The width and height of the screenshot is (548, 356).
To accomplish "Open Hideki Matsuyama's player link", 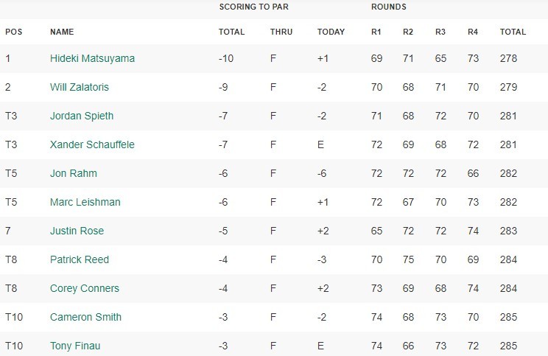I will coord(92,58).
